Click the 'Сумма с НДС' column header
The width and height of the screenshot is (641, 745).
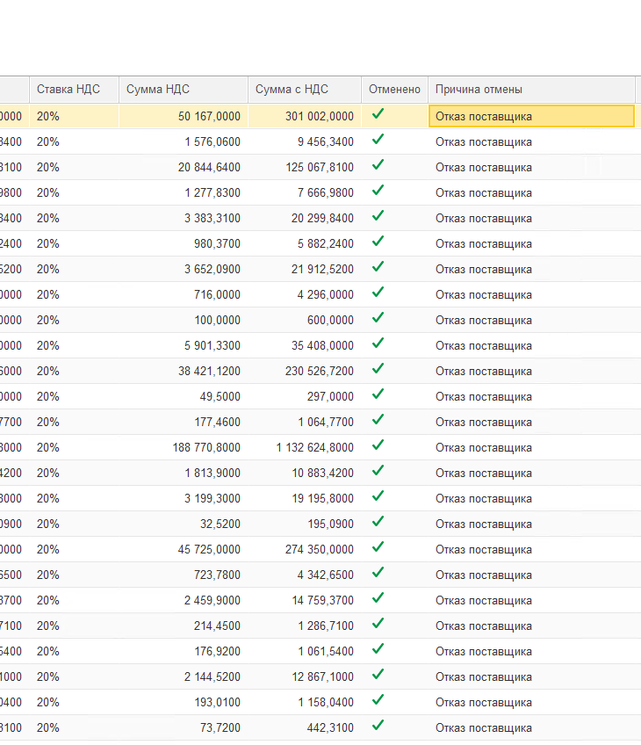point(292,89)
